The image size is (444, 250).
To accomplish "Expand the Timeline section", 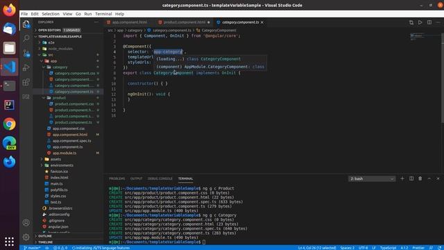I will coord(46,242).
